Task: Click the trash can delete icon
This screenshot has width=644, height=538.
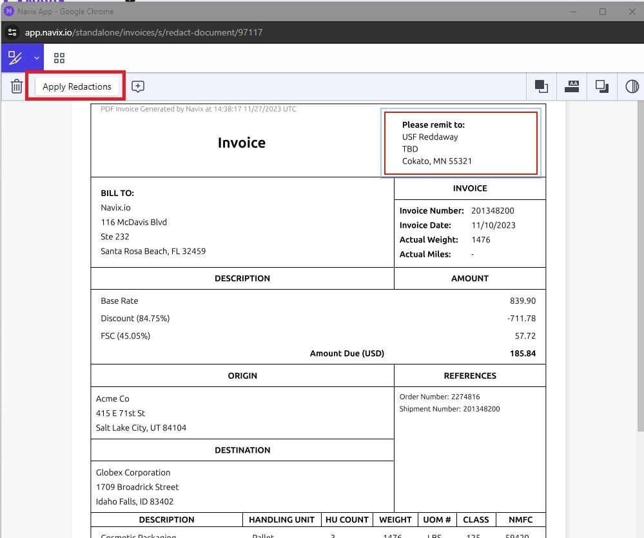Action: [x=16, y=86]
